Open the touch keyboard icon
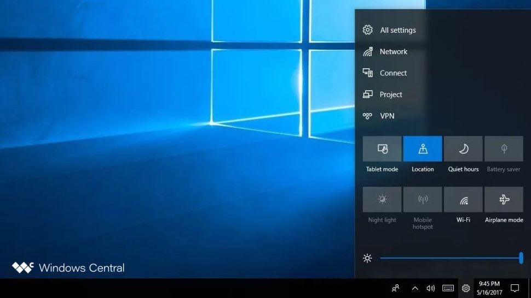This screenshot has width=531, height=298. [448, 288]
